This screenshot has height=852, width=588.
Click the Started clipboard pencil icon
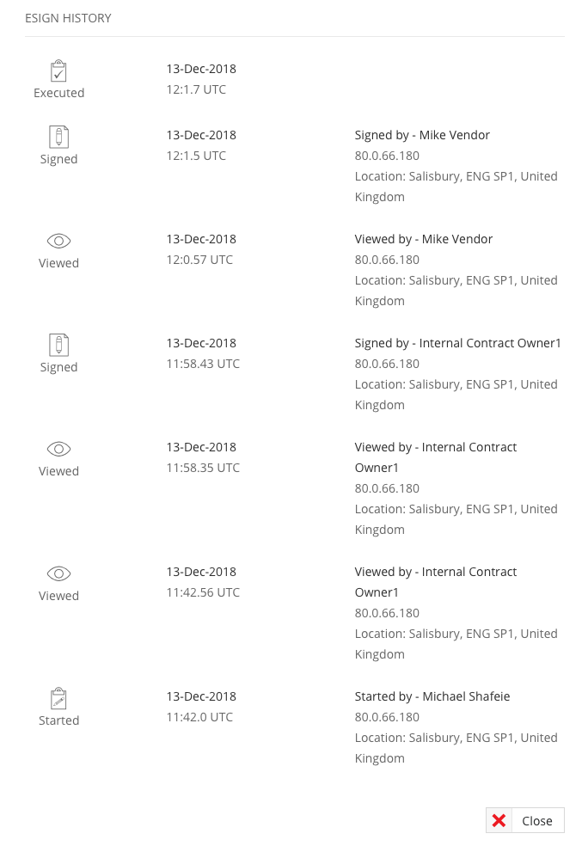point(58,698)
